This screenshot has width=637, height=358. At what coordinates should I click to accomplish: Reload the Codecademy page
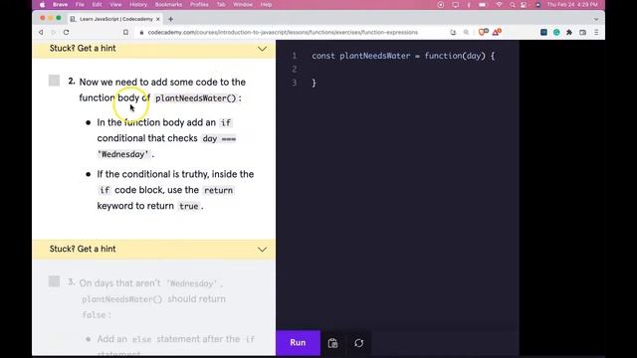(x=67, y=32)
